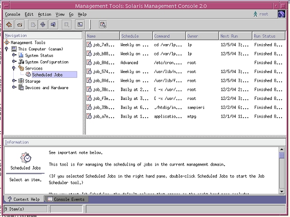Click the monitor arrow toolbar icon

pyautogui.click(x=53, y=24)
